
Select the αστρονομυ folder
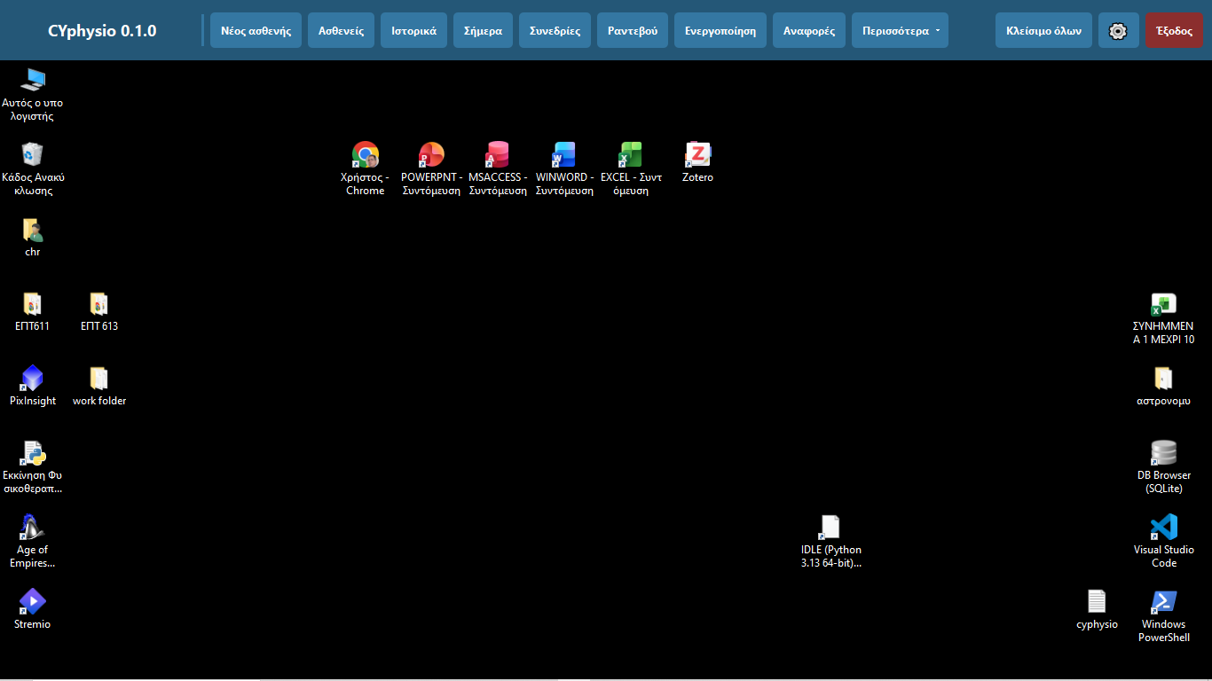1164,379
